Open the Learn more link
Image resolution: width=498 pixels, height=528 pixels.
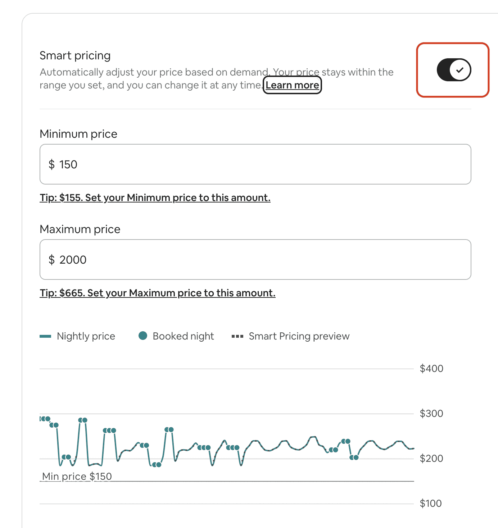click(x=292, y=85)
